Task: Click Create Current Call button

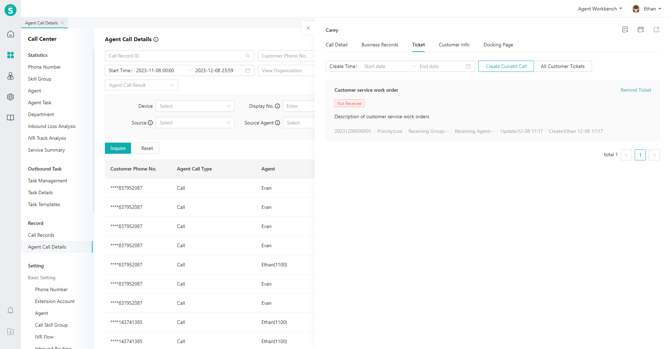Action: [x=506, y=66]
